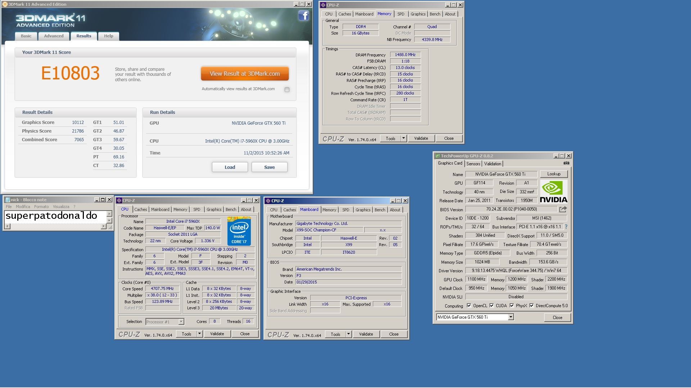691x388 pixels.
Task: Click Close button in CPU-Z CPU window
Action: (245, 334)
